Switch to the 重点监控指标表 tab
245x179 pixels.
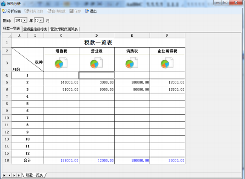click(35, 29)
